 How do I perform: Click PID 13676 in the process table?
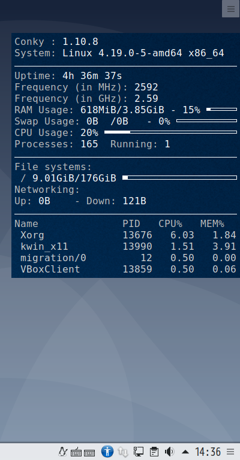click(137, 235)
